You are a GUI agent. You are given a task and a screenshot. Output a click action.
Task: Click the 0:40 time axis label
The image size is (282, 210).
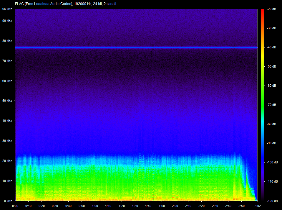[x=68, y=206]
